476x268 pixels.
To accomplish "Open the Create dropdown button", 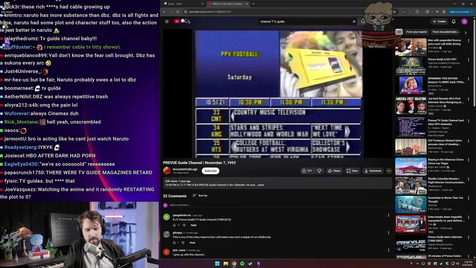I will (x=439, y=22).
